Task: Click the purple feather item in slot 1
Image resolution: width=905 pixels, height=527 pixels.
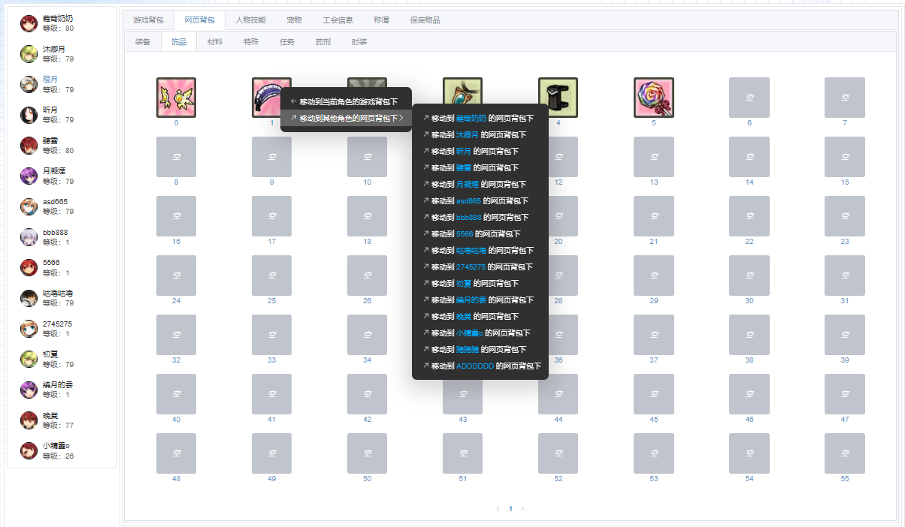Action: 267,98
